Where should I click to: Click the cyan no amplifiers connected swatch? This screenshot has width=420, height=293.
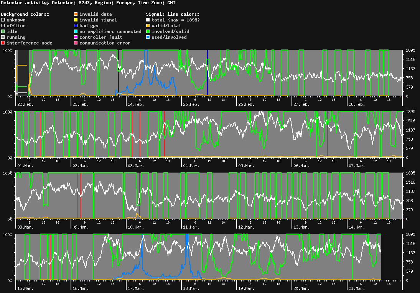pyautogui.click(x=76, y=31)
